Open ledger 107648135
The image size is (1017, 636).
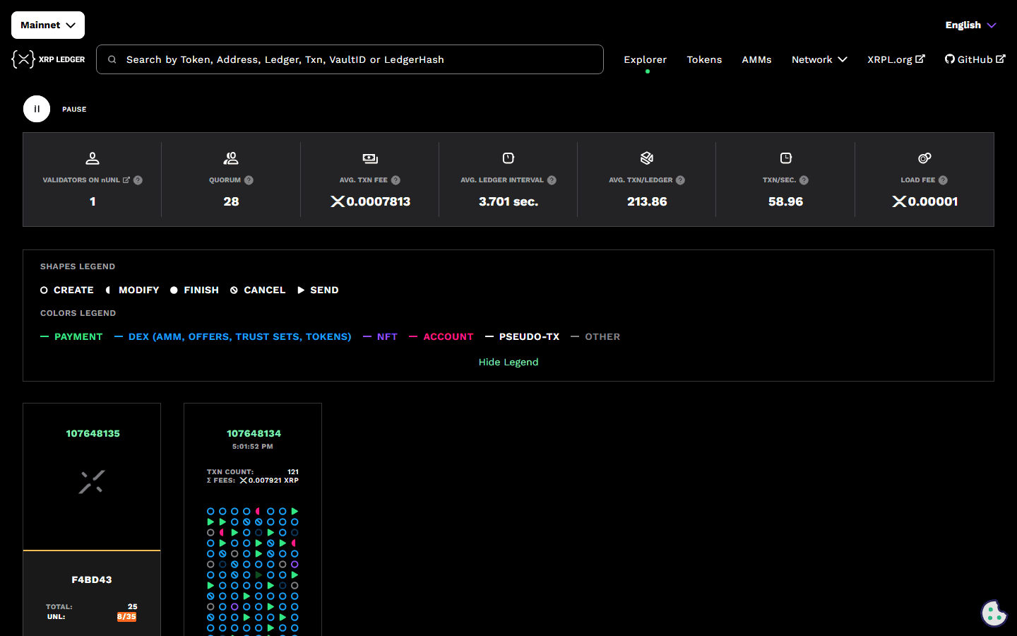click(x=93, y=433)
